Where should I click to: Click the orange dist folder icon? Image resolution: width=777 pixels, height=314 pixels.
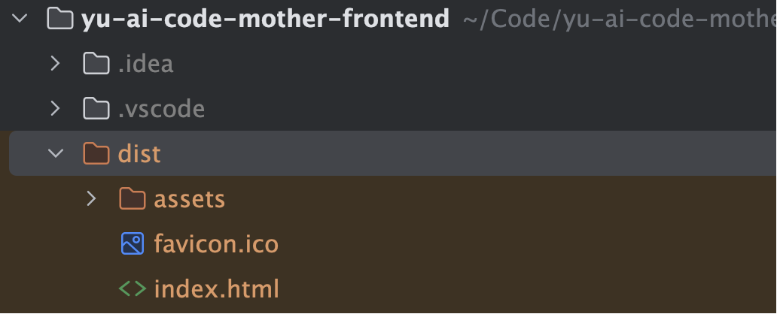[96, 154]
